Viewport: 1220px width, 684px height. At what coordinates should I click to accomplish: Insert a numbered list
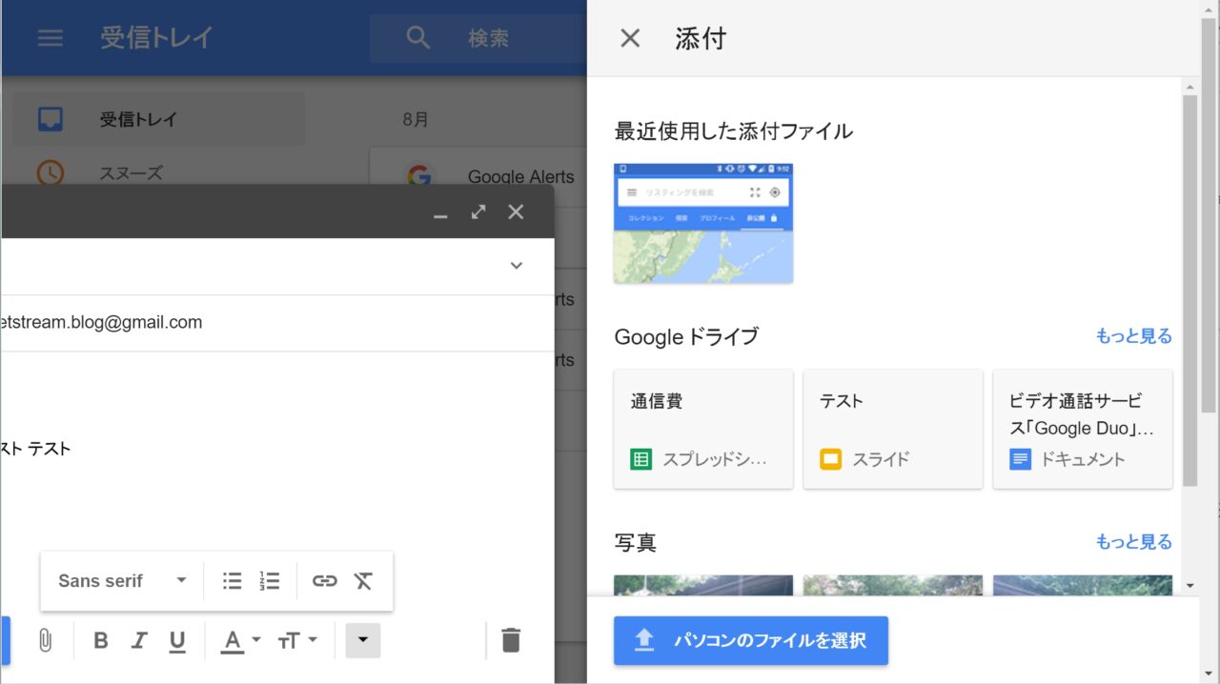tap(270, 581)
